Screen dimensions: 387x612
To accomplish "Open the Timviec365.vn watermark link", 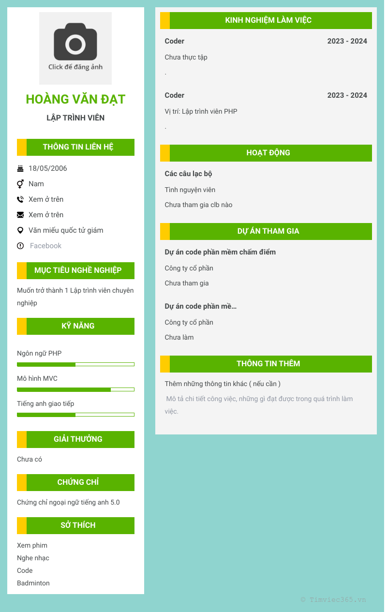I will pyautogui.click(x=333, y=599).
